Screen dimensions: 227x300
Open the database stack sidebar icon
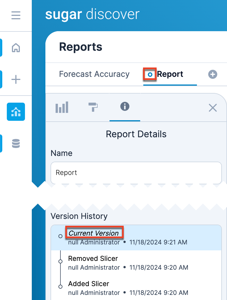click(x=16, y=143)
